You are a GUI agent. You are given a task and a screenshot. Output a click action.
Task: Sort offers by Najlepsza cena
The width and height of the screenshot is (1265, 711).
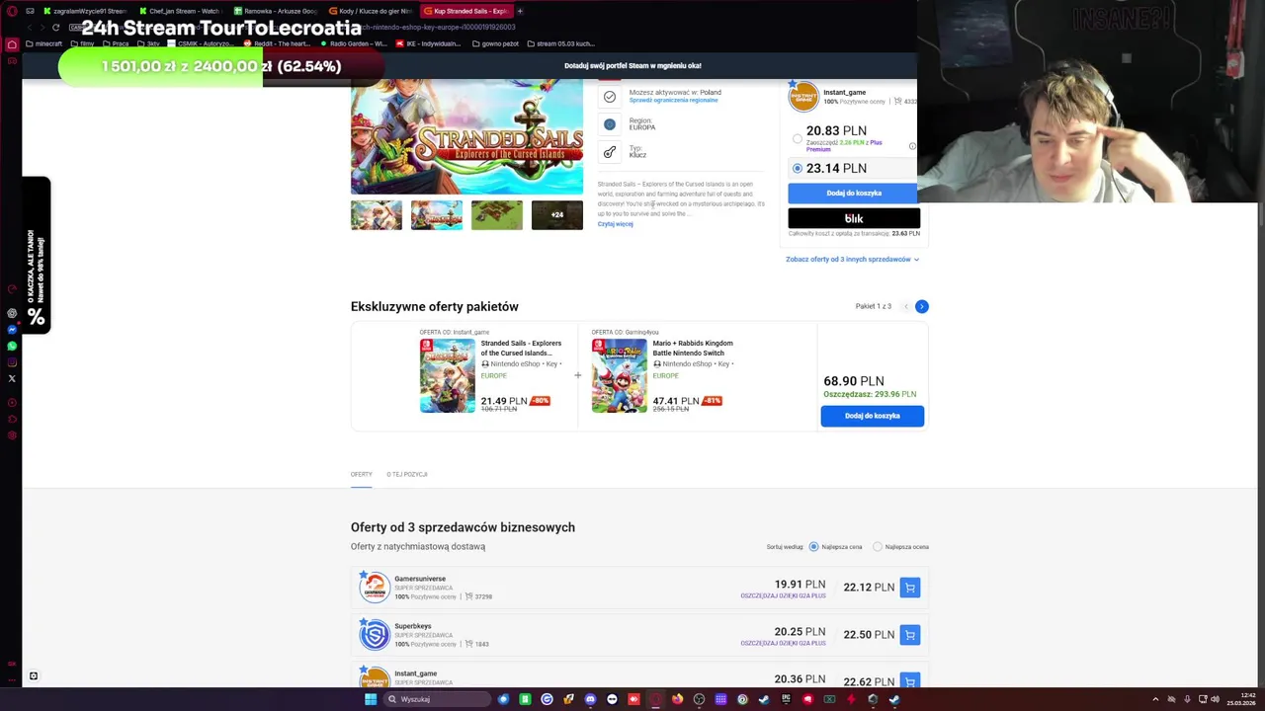pyautogui.click(x=814, y=547)
